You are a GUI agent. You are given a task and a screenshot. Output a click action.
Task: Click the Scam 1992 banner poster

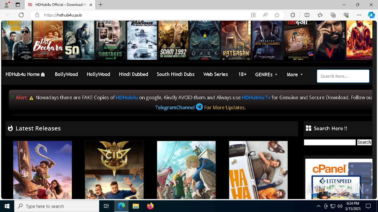(173, 40)
